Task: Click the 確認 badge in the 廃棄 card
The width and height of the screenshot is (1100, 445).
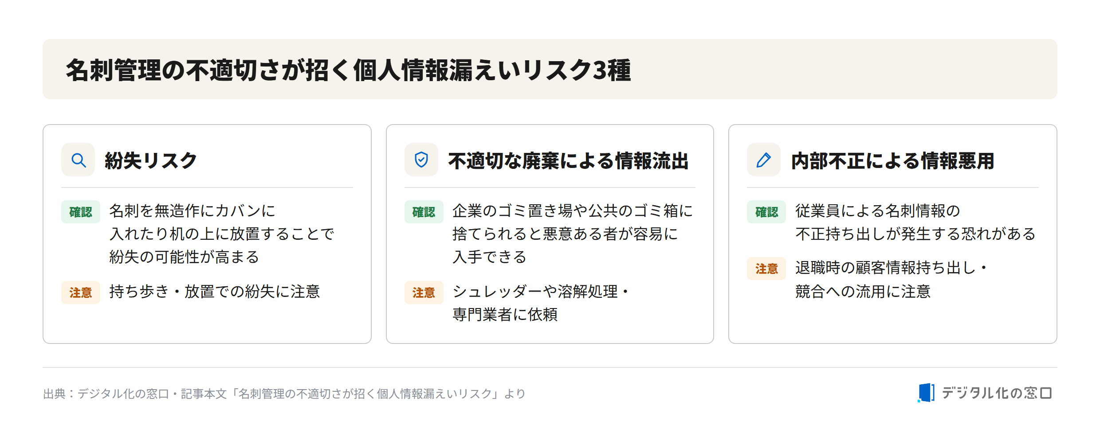Action: pos(424,212)
